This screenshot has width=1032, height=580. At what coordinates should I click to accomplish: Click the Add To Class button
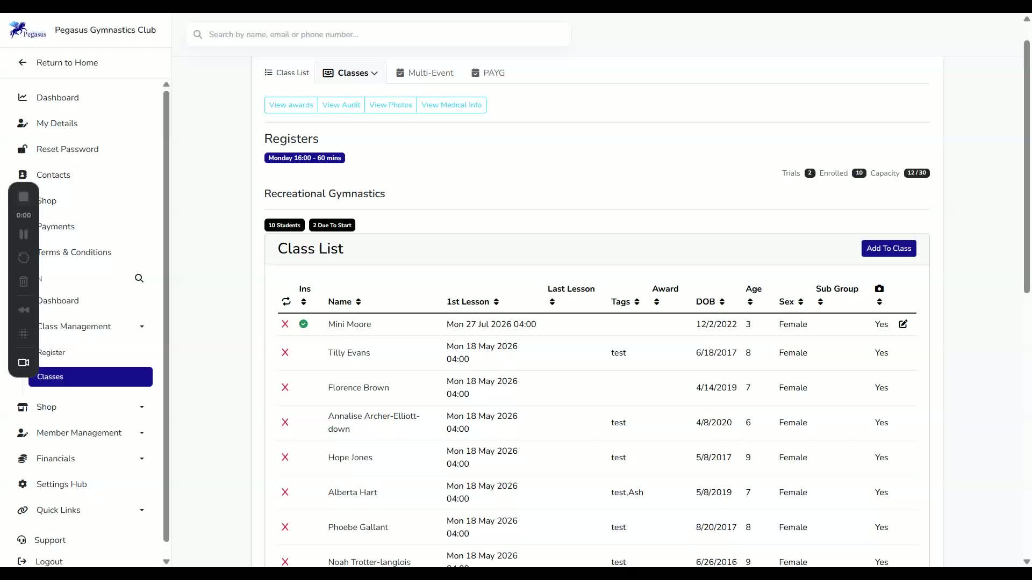click(888, 248)
